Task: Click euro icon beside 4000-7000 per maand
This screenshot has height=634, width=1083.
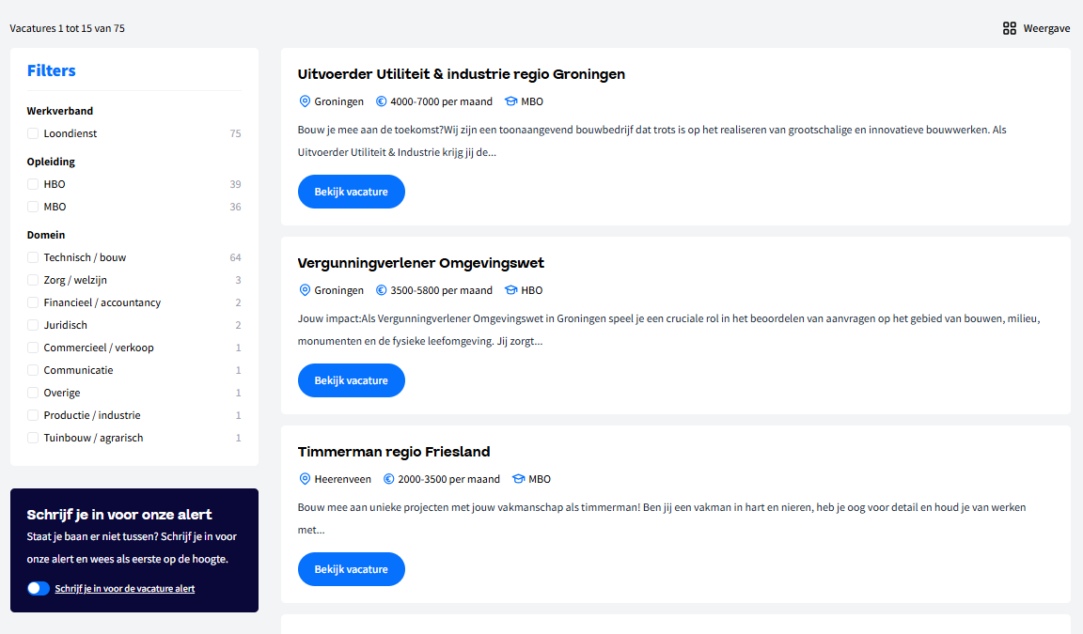Action: pyautogui.click(x=382, y=101)
